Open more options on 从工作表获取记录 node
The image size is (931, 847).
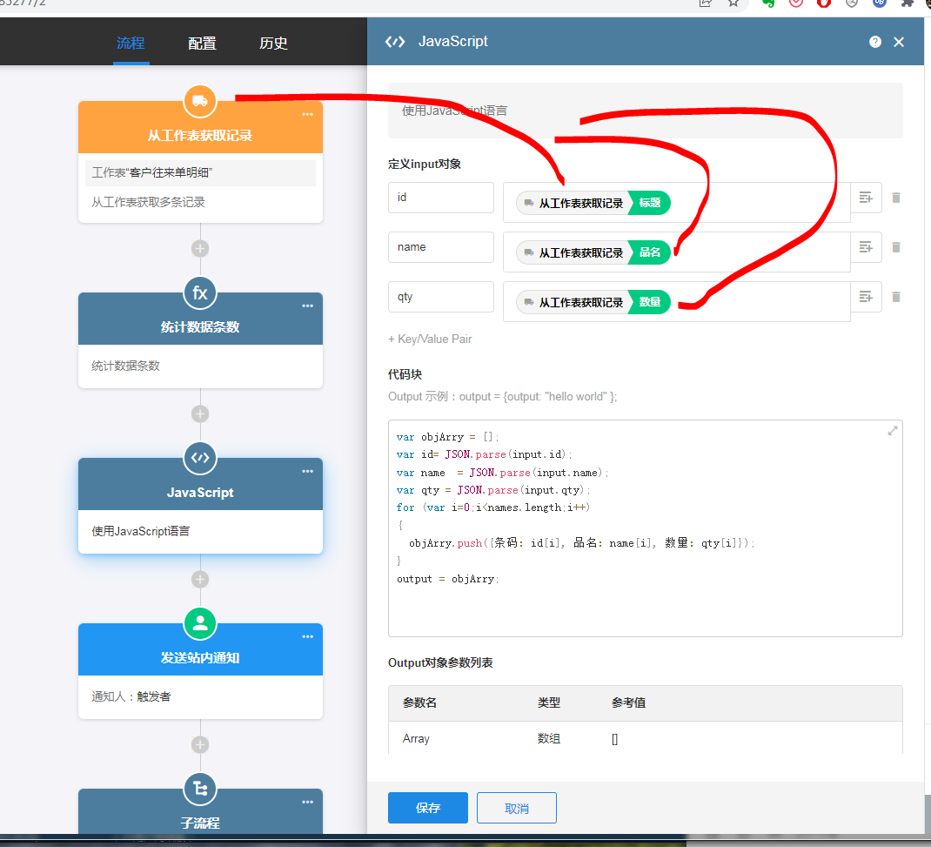point(307,115)
